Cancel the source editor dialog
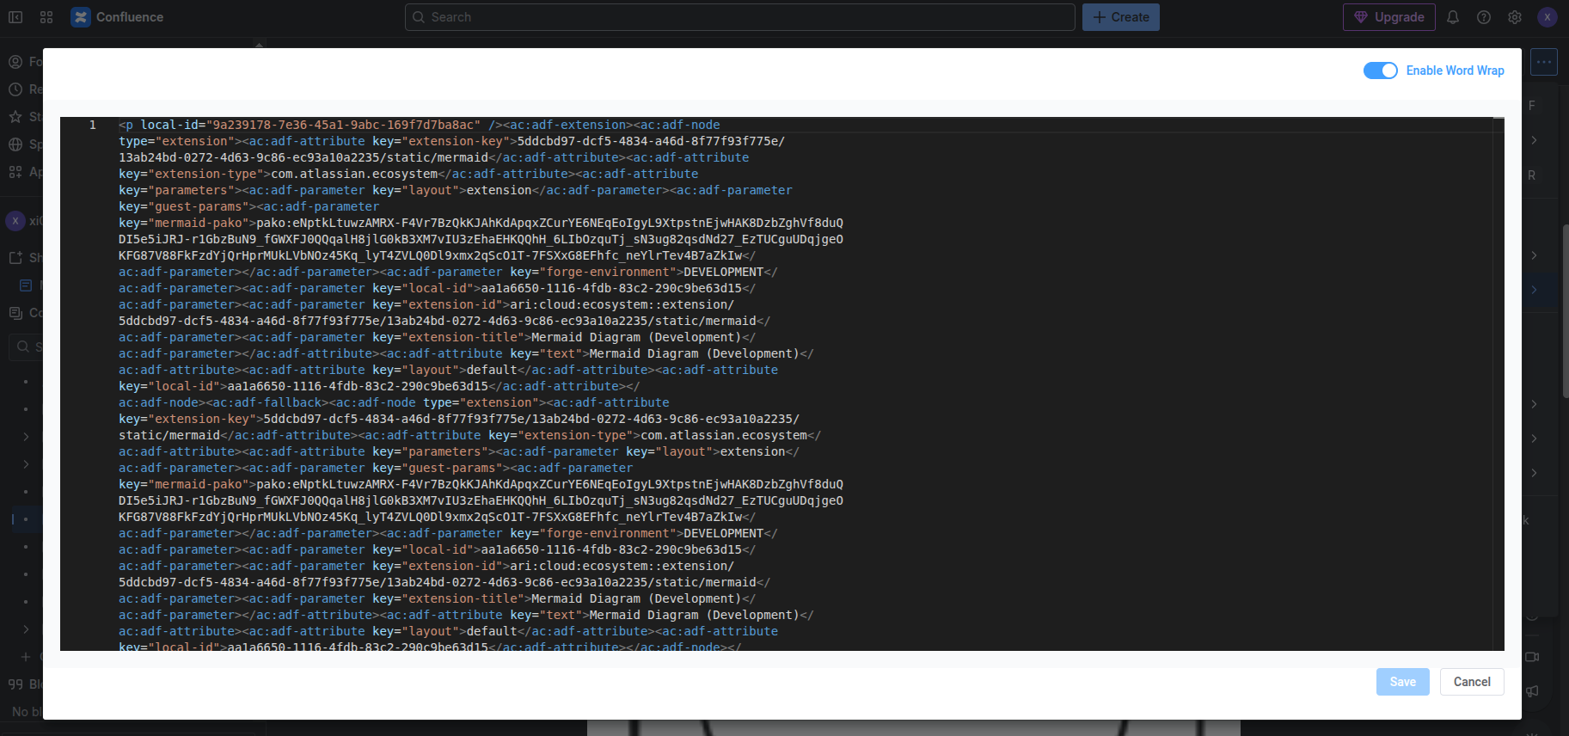This screenshot has height=736, width=1569. click(1473, 682)
